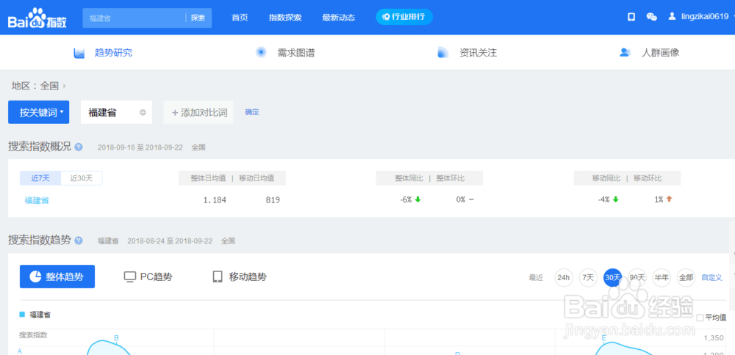Open the 人群画像 people icon
This screenshot has height=355, width=735.
point(625,52)
